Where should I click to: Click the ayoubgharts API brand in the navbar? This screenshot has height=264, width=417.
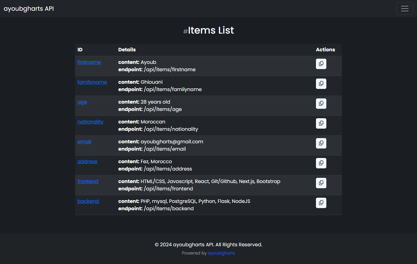point(28,9)
